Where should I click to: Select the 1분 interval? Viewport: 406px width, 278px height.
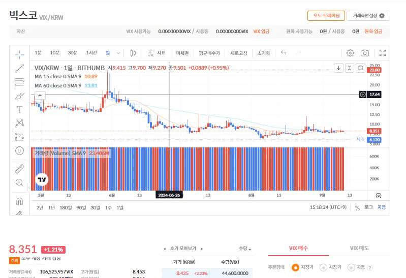click(x=38, y=53)
